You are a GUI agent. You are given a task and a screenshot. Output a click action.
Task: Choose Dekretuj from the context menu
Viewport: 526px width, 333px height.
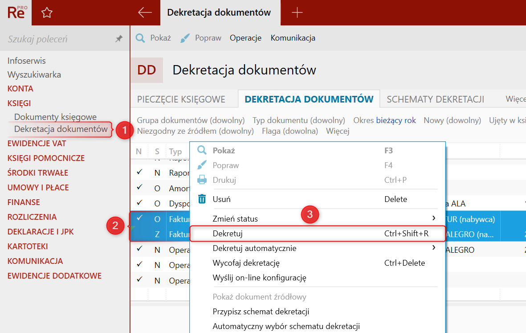click(x=318, y=234)
